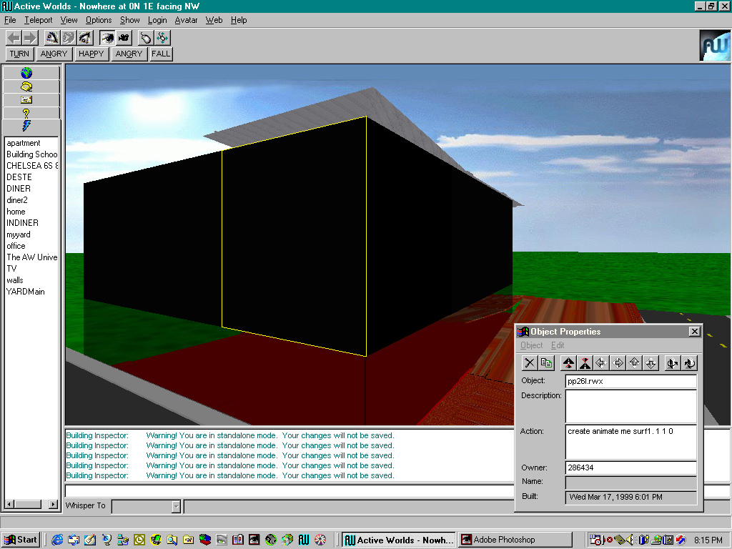732x549 pixels.
Task: Delete object using X icon in Object Properties
Action: tap(530, 363)
